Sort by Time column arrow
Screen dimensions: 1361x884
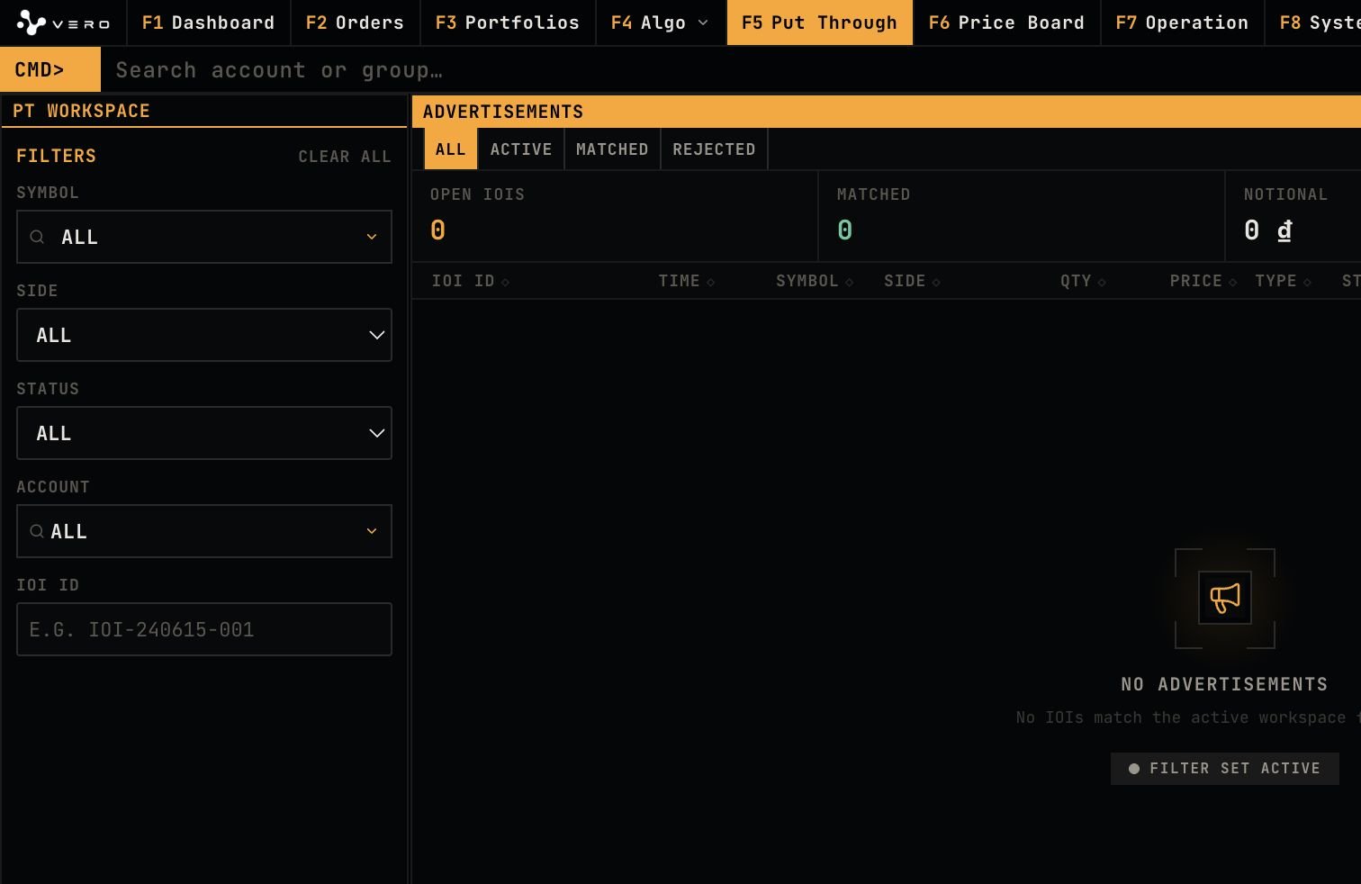[x=711, y=282]
